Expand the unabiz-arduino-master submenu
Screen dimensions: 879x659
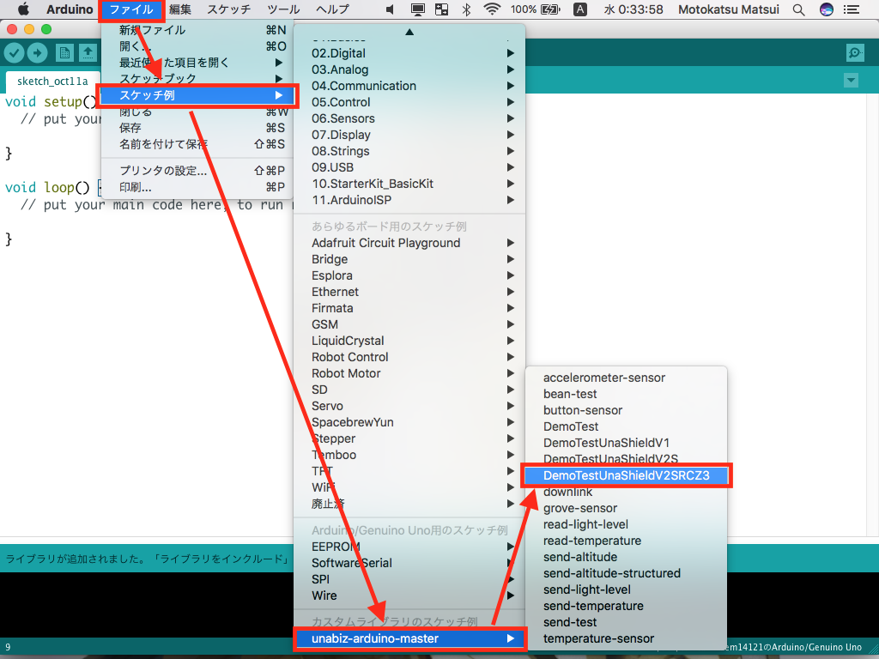pyautogui.click(x=409, y=638)
